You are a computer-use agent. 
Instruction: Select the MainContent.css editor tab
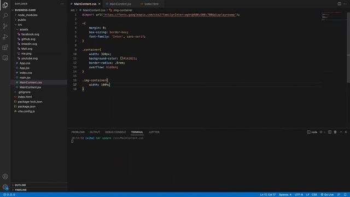click(85, 4)
